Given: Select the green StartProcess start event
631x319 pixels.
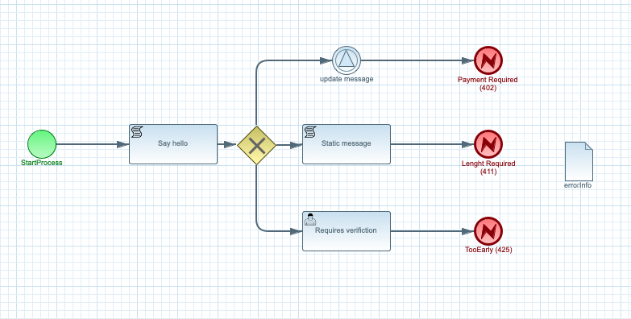Looking at the screenshot, I should pyautogui.click(x=42, y=144).
